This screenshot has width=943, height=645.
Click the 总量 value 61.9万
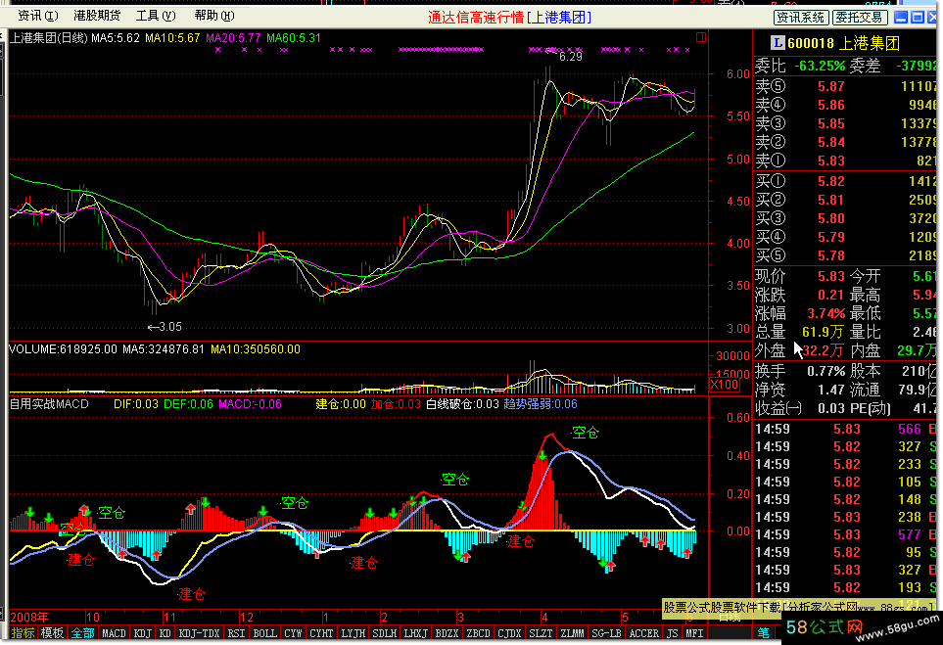[x=824, y=333]
